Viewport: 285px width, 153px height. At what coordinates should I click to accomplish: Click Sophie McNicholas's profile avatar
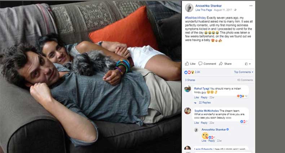[188, 111]
